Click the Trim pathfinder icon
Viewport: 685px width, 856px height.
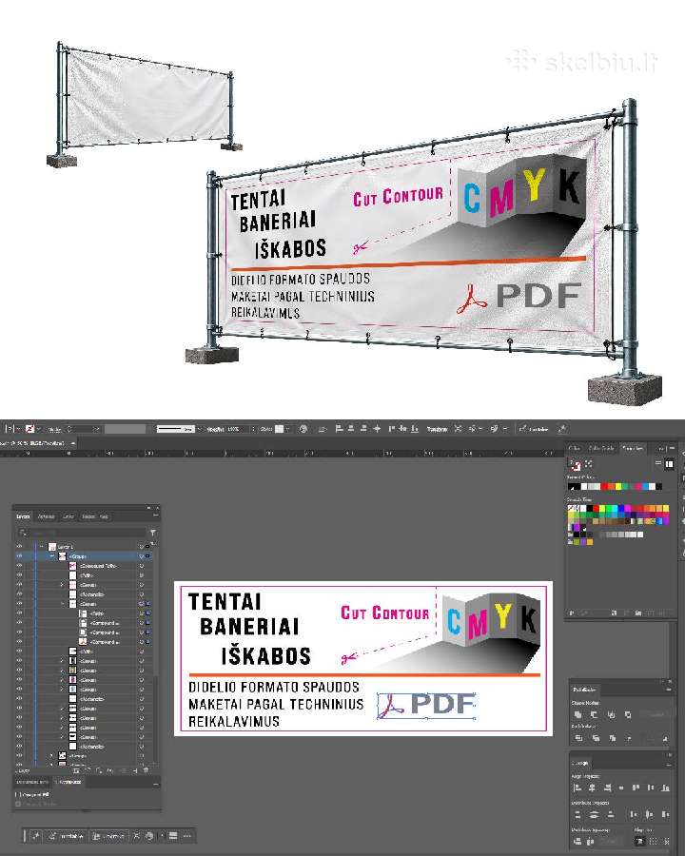tap(596, 738)
